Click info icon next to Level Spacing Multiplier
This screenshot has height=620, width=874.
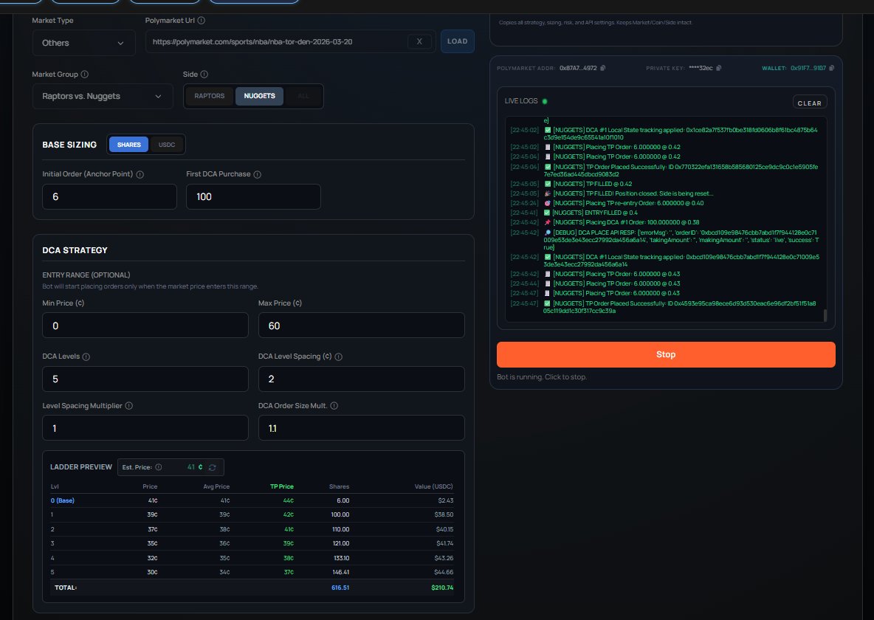tap(128, 406)
